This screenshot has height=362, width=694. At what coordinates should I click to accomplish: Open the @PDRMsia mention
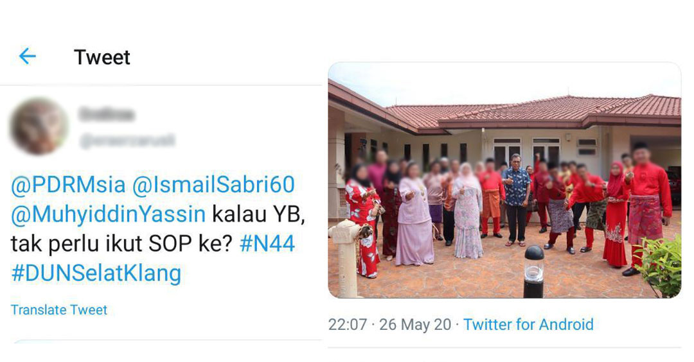68,185
